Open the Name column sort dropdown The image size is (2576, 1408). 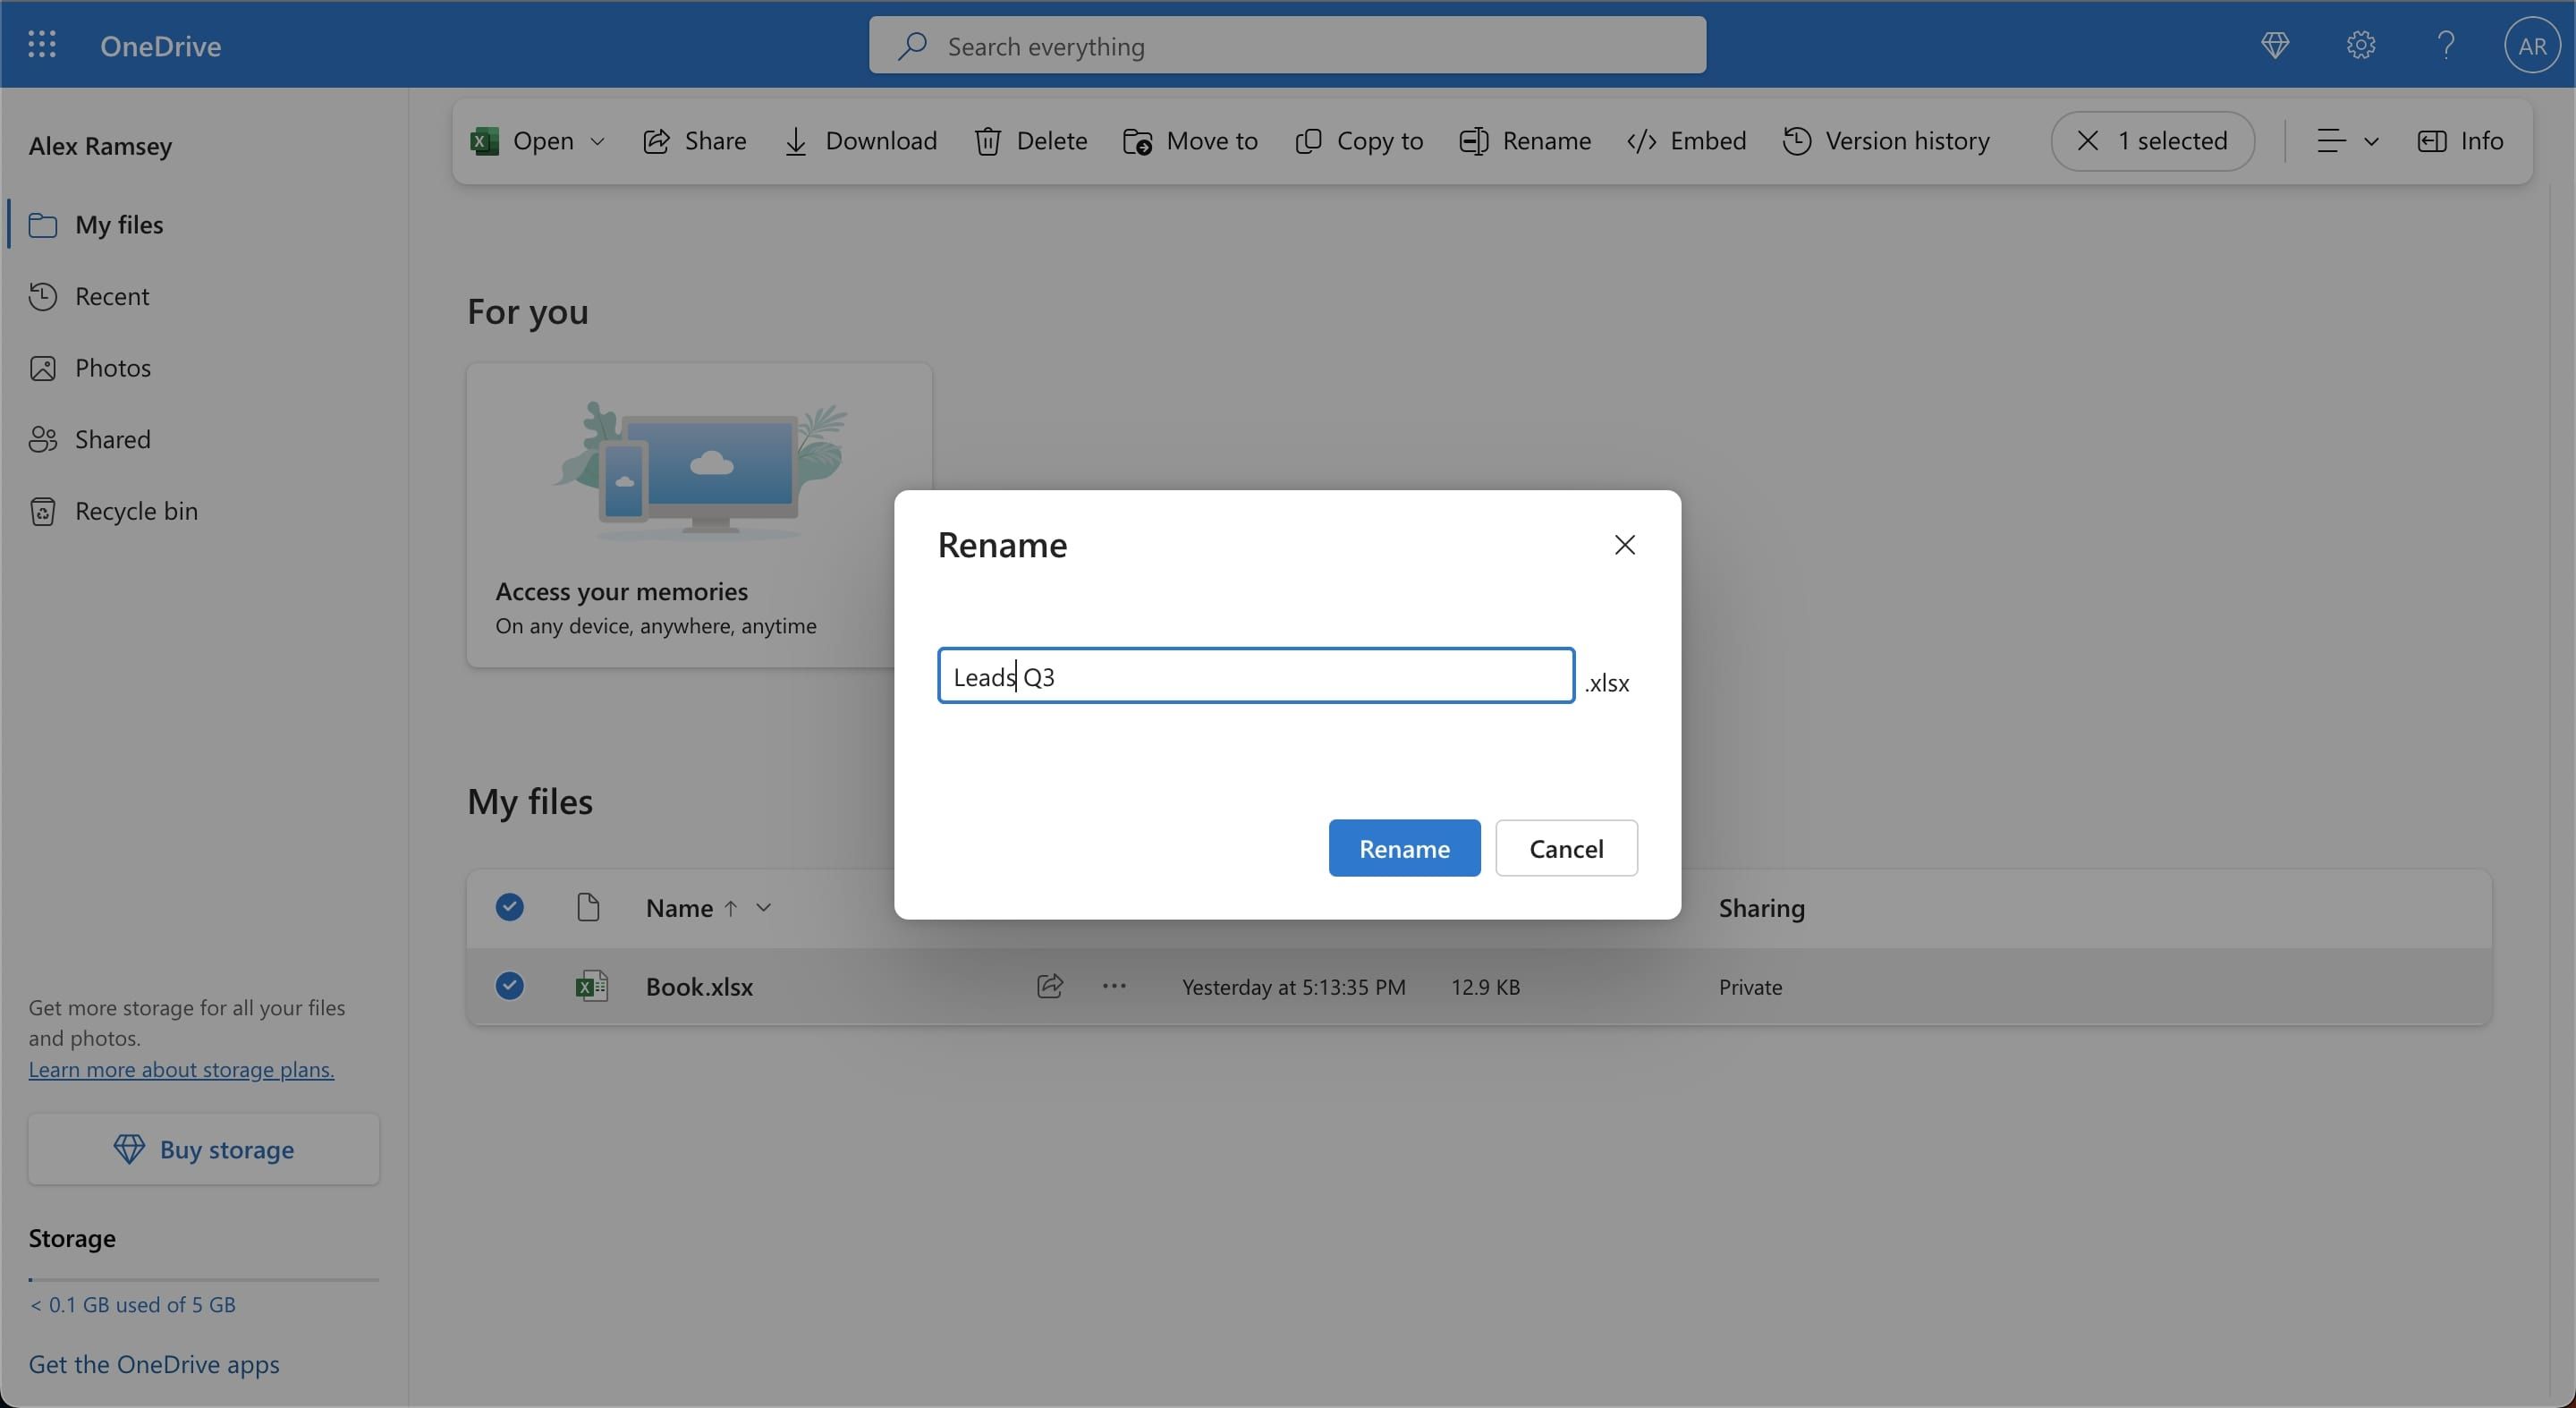[x=763, y=908]
